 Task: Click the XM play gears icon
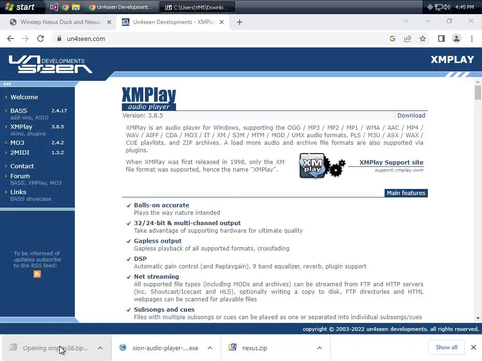[322, 166]
